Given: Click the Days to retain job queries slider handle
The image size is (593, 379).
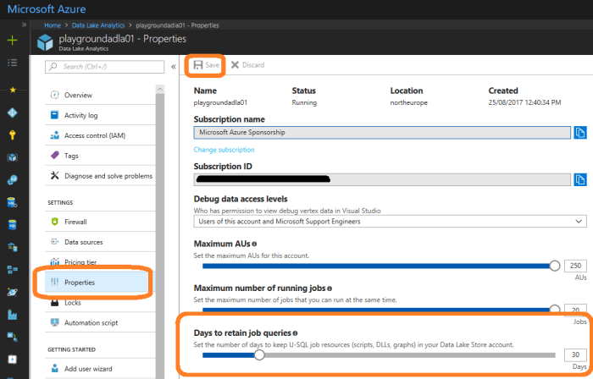Looking at the screenshot, I should 259,355.
